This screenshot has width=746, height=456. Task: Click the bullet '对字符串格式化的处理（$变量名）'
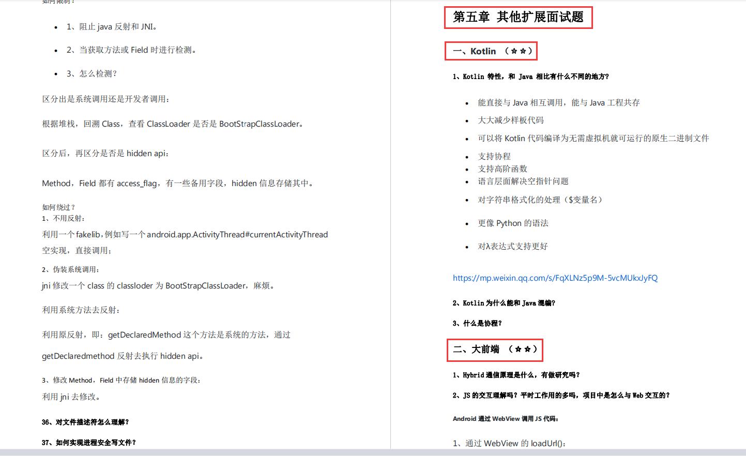click(x=541, y=200)
